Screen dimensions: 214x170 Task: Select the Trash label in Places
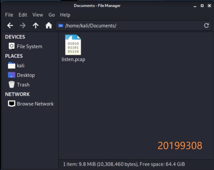(23, 85)
